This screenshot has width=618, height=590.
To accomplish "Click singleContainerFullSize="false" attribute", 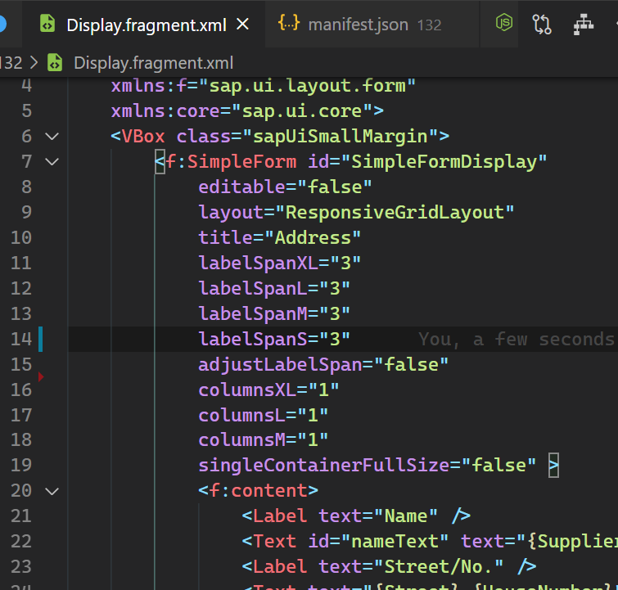I will pyautogui.click(x=367, y=466).
